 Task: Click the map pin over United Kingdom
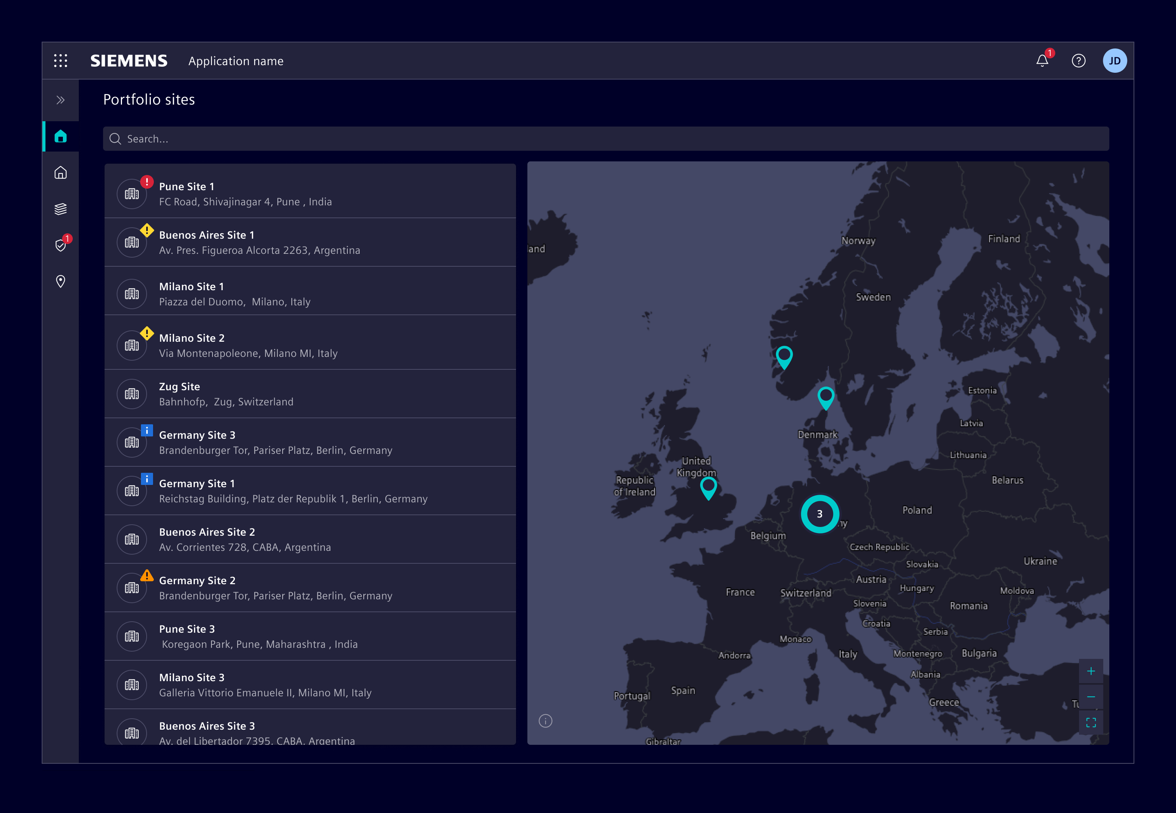point(708,487)
